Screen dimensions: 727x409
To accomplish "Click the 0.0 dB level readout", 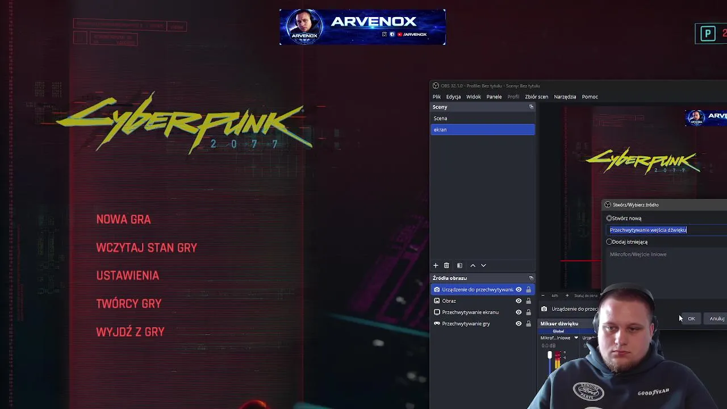I will pyautogui.click(x=549, y=345).
